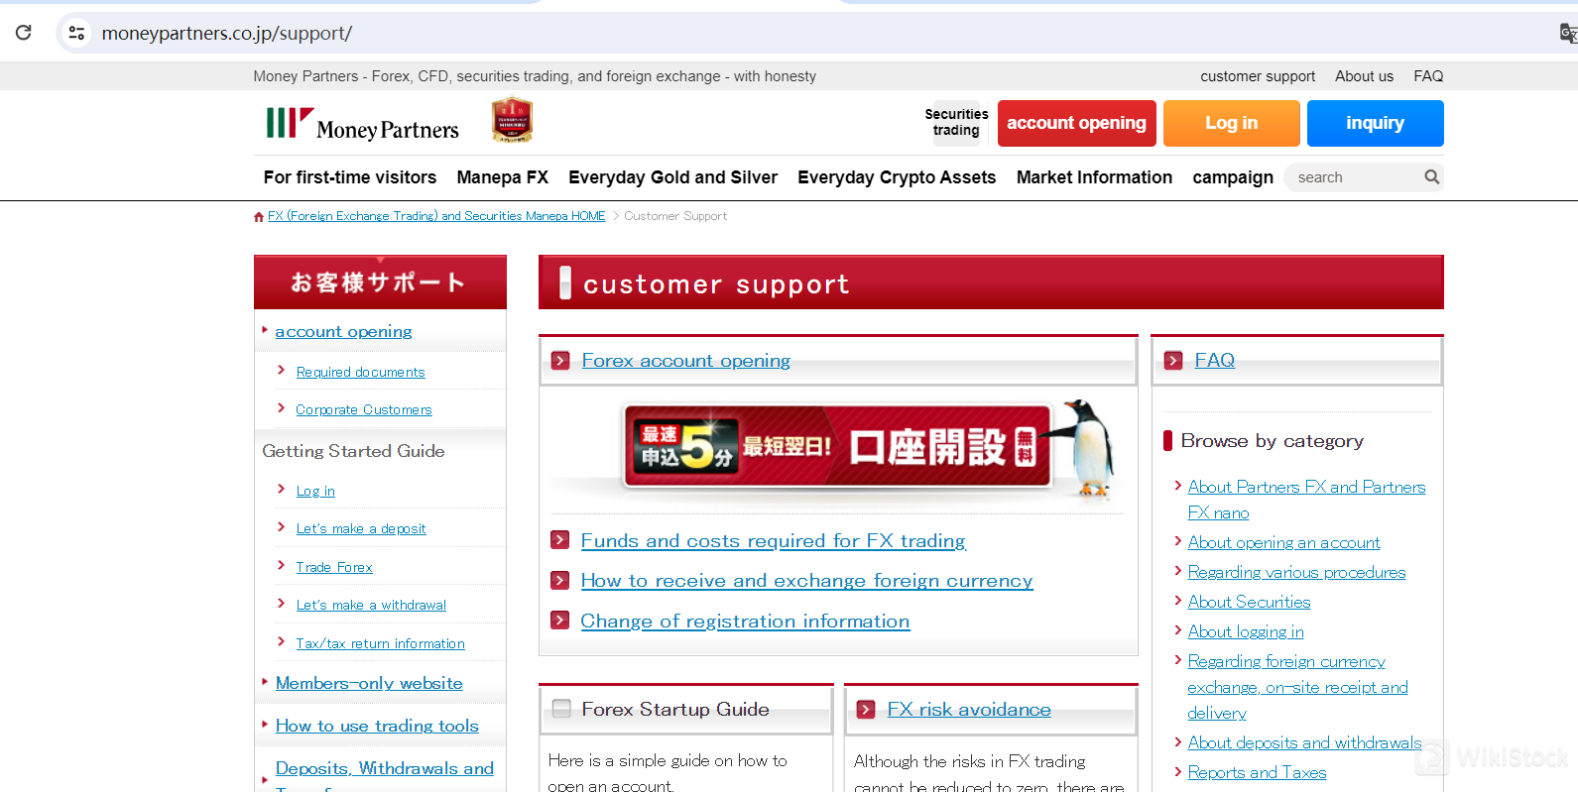Reload the page with the browser refresh icon
Viewport: 1578px width, 792px height.
coord(24,33)
